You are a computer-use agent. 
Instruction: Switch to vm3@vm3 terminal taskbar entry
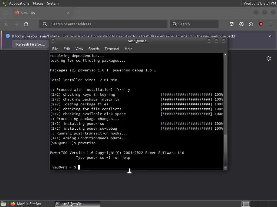(77, 204)
